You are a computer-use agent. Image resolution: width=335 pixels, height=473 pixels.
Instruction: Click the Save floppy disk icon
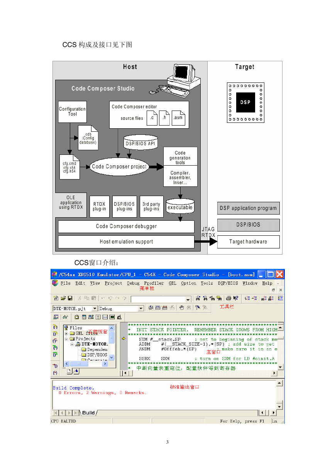pyautogui.click(x=70, y=299)
